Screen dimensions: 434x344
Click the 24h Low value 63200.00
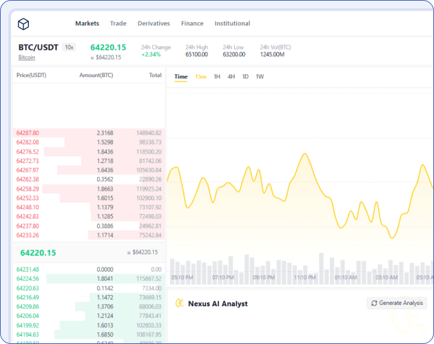(x=234, y=54)
